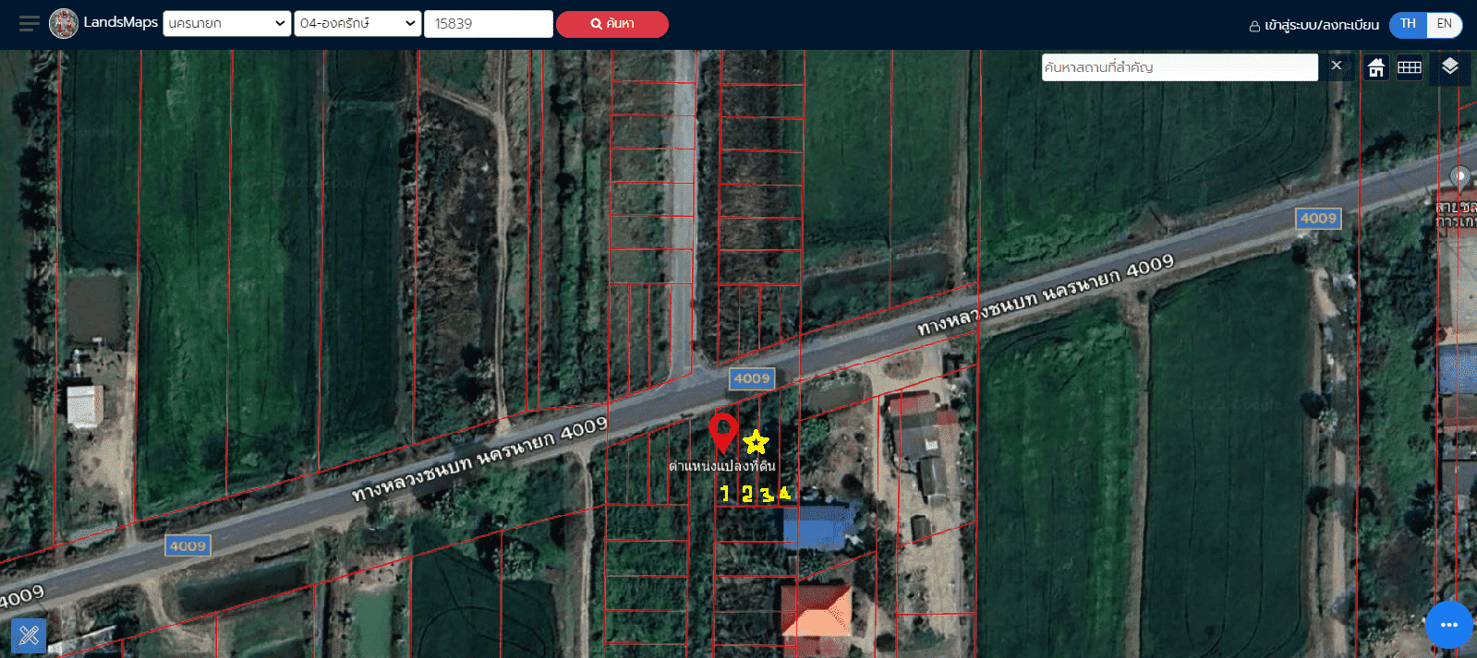The image size is (1477, 658).
Task: Open the grid/table icon on the map toolbar
Action: coord(1410,67)
